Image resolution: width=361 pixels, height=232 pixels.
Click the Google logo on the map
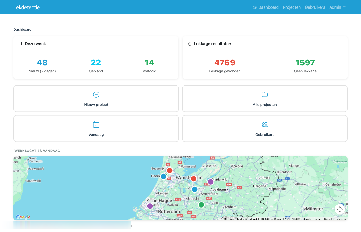(23, 217)
